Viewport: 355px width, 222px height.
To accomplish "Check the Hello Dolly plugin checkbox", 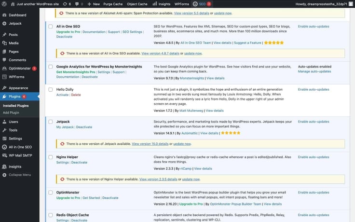I will point(51,89).
